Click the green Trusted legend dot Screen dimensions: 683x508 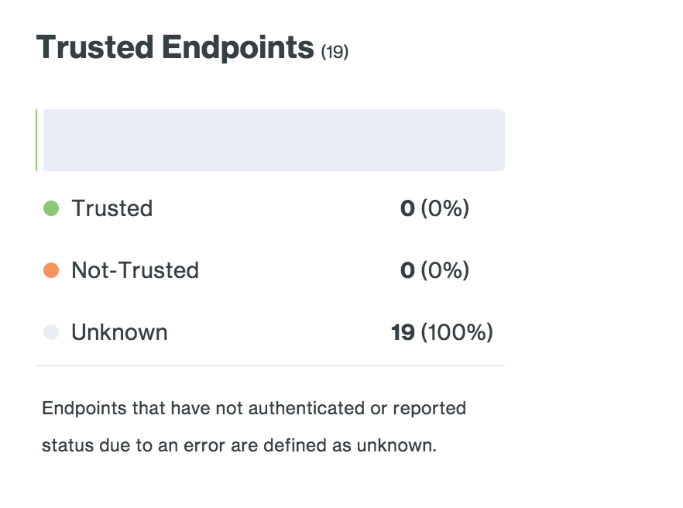[x=51, y=208]
